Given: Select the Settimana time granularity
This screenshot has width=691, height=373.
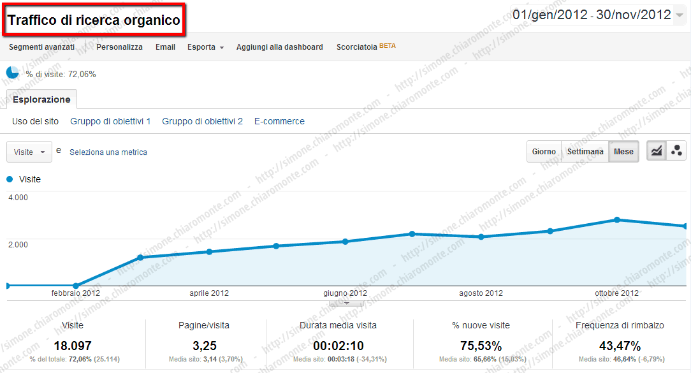Looking at the screenshot, I should (x=585, y=152).
